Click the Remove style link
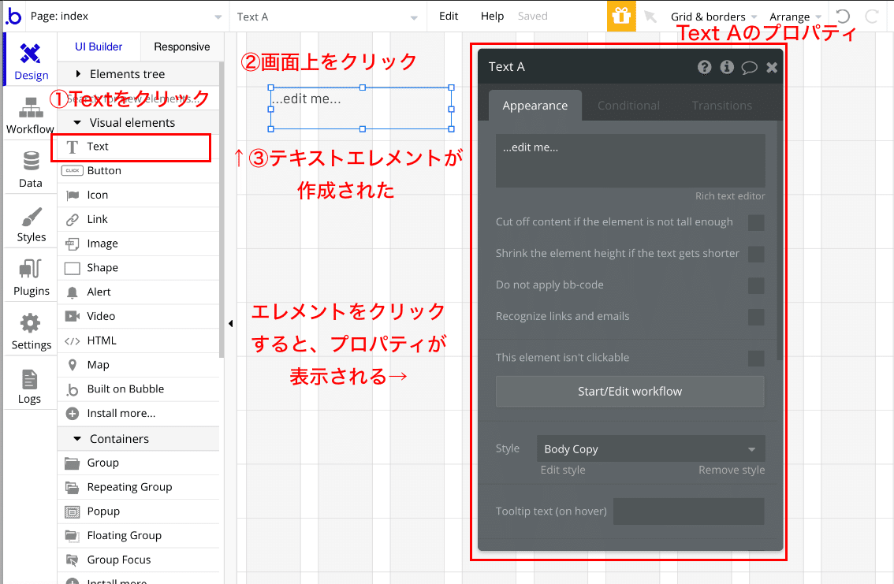The width and height of the screenshot is (894, 584). pos(732,470)
